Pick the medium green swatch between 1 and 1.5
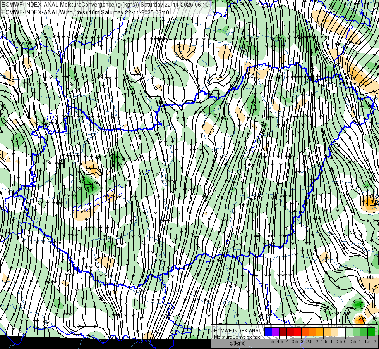Viewport: 379px width, 349px height. pos(364,332)
